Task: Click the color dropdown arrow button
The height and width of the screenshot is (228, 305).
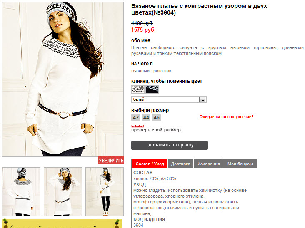Action: 202,99
